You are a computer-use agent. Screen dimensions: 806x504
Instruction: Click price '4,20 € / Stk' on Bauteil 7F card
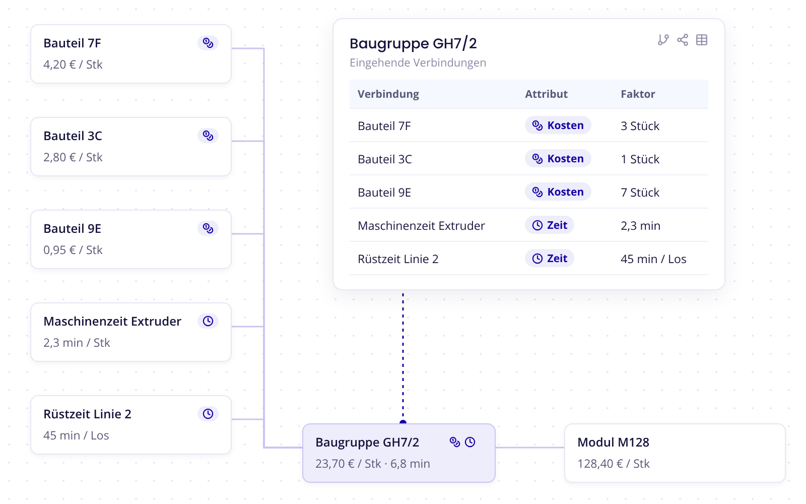tap(73, 65)
